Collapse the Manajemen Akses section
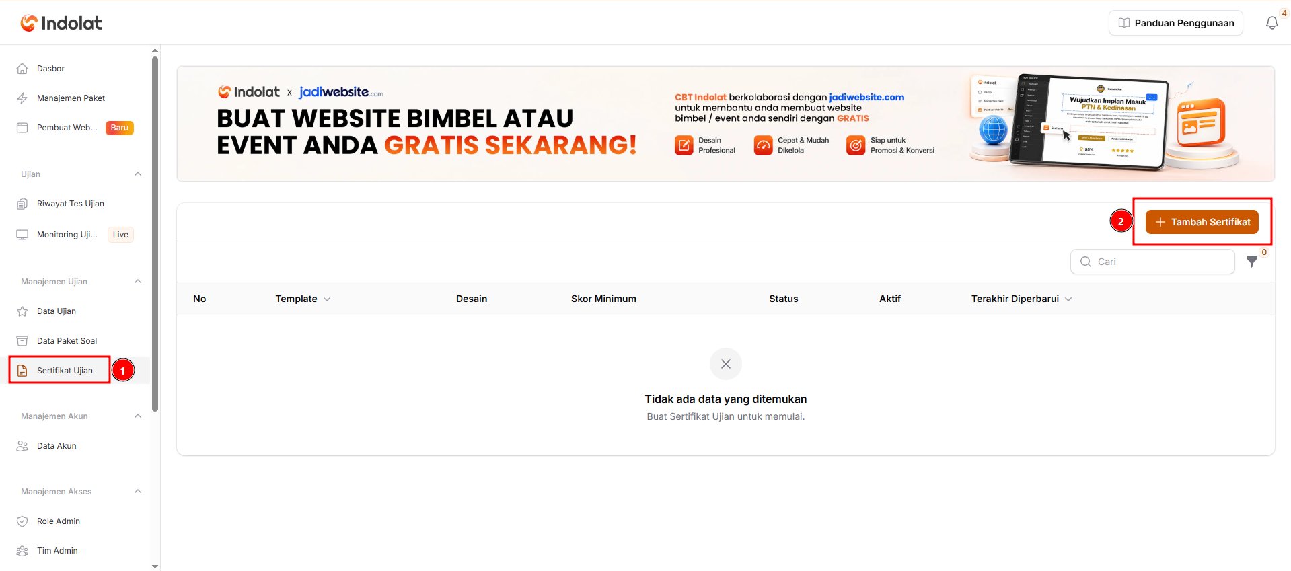Image resolution: width=1291 pixels, height=571 pixels. (x=138, y=492)
